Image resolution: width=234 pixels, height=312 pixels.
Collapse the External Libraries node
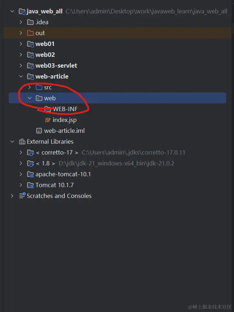(x=12, y=142)
